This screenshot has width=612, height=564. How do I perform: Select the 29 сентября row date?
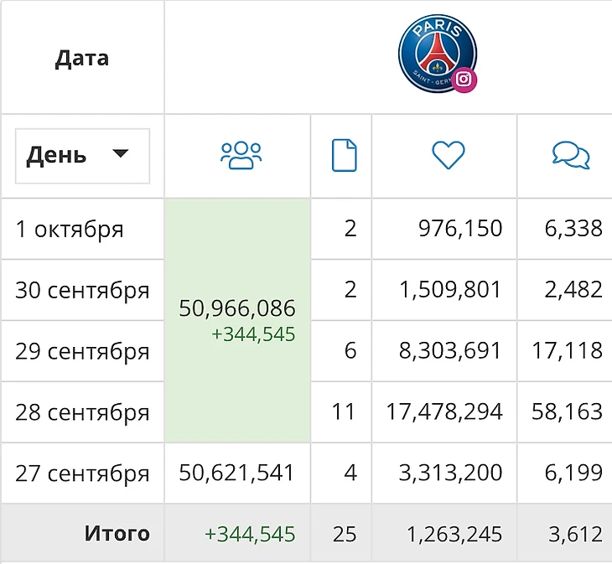point(82,351)
